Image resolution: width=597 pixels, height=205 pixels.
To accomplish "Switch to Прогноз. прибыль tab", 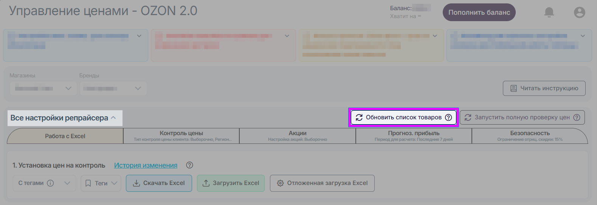I will (x=414, y=136).
